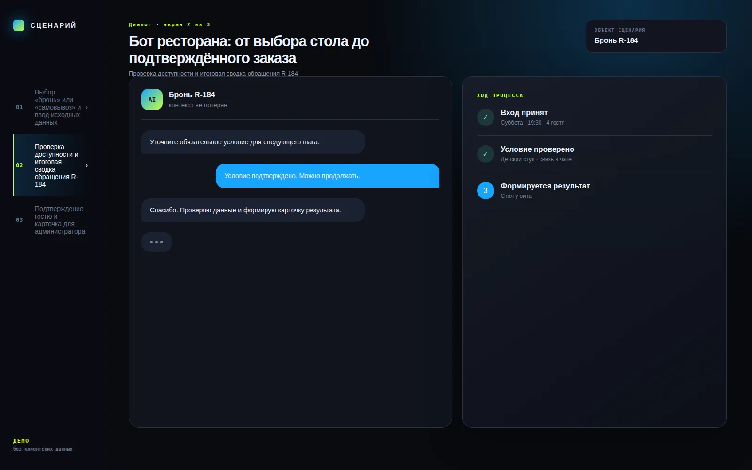752x470 pixels.
Task: Click the checkmark icon beside Условие проверено
Action: click(x=486, y=154)
